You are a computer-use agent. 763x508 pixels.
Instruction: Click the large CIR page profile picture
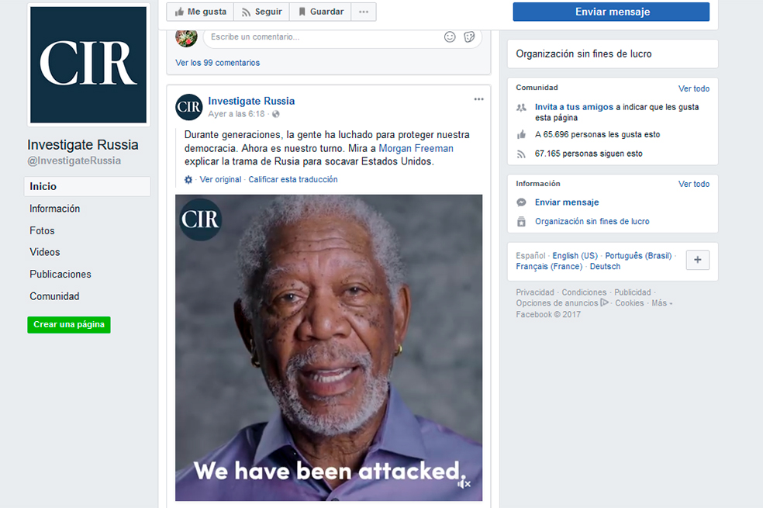[88, 64]
